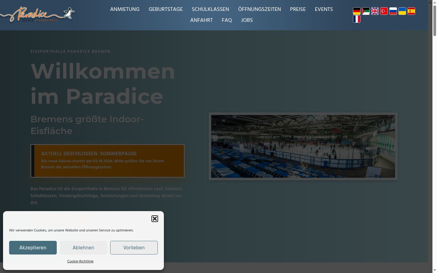Click the 'Das Paradice ist die Eissporthalle' paragraph

tap(107, 196)
